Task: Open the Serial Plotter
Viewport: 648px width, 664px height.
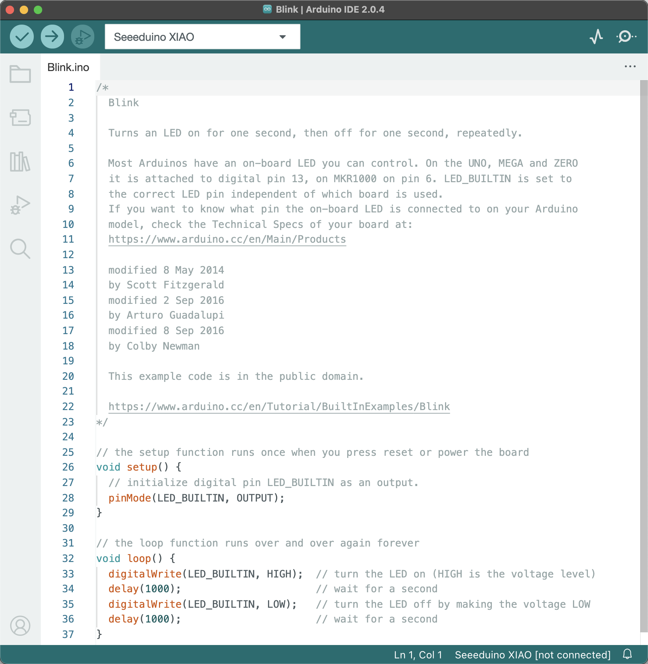Action: (596, 37)
